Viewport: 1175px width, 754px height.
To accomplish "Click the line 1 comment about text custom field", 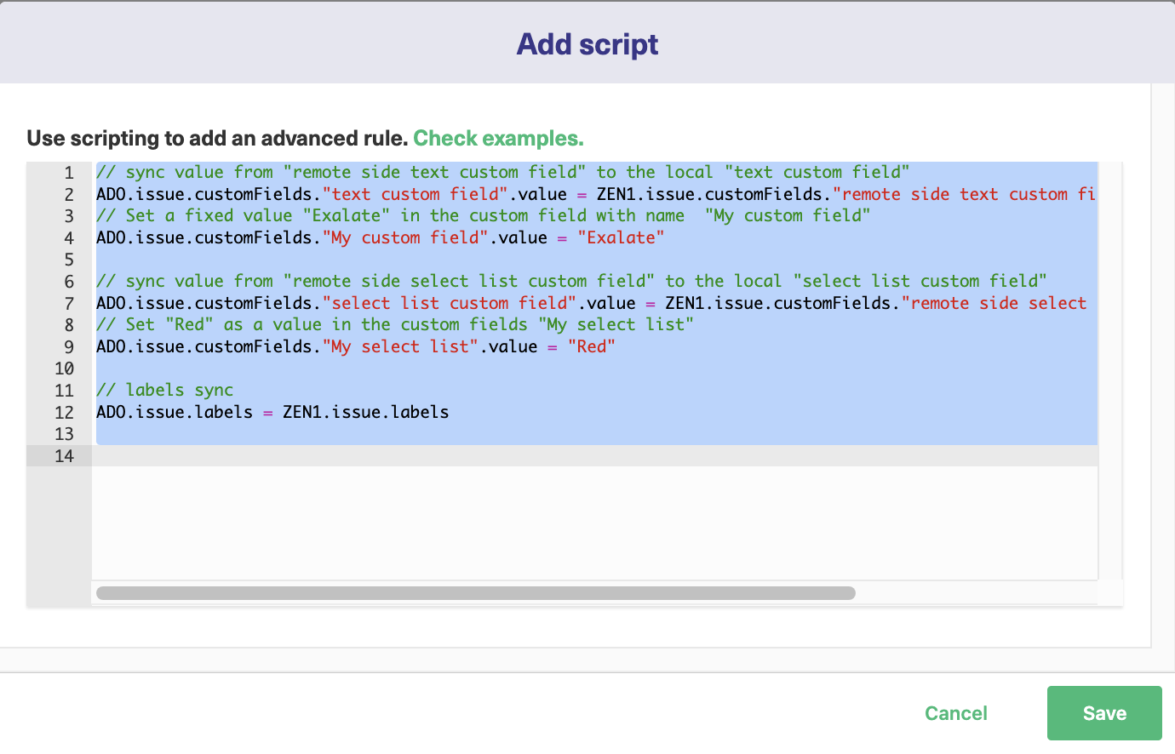I will click(x=503, y=172).
